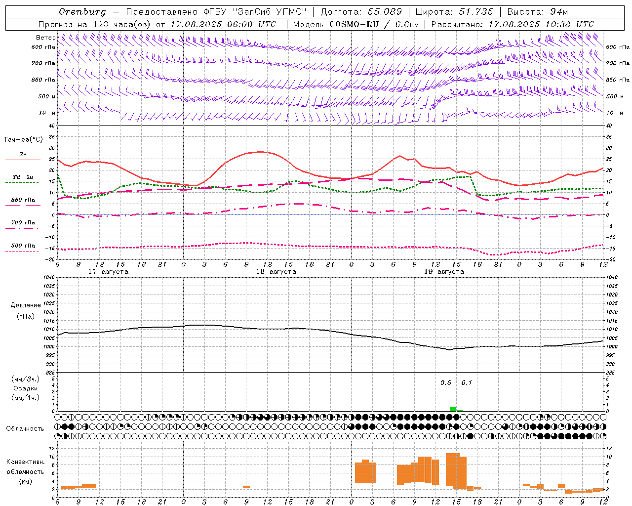
Task: Click the 'Конвективн.' convective cloud label
Action: pos(26,462)
